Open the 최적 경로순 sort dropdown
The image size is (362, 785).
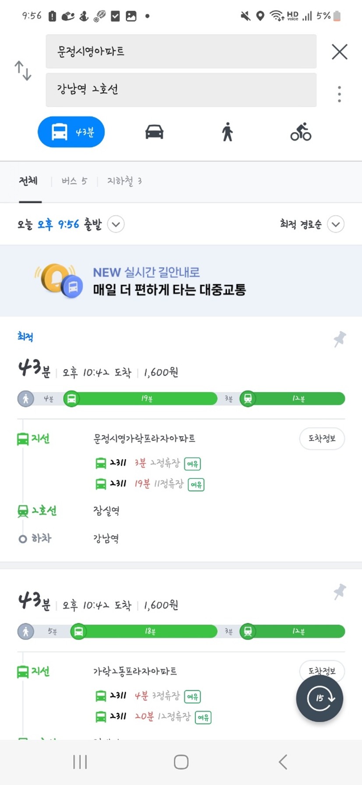312,224
